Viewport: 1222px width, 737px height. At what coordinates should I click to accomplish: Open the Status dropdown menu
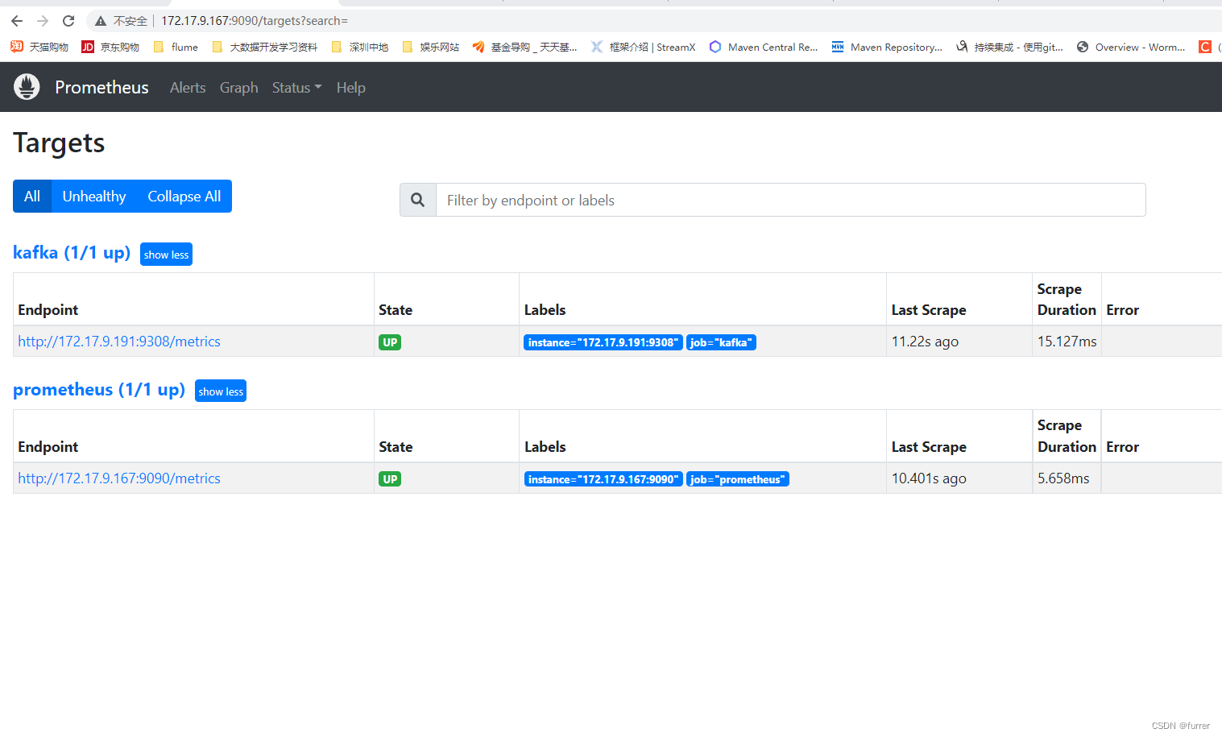296,87
